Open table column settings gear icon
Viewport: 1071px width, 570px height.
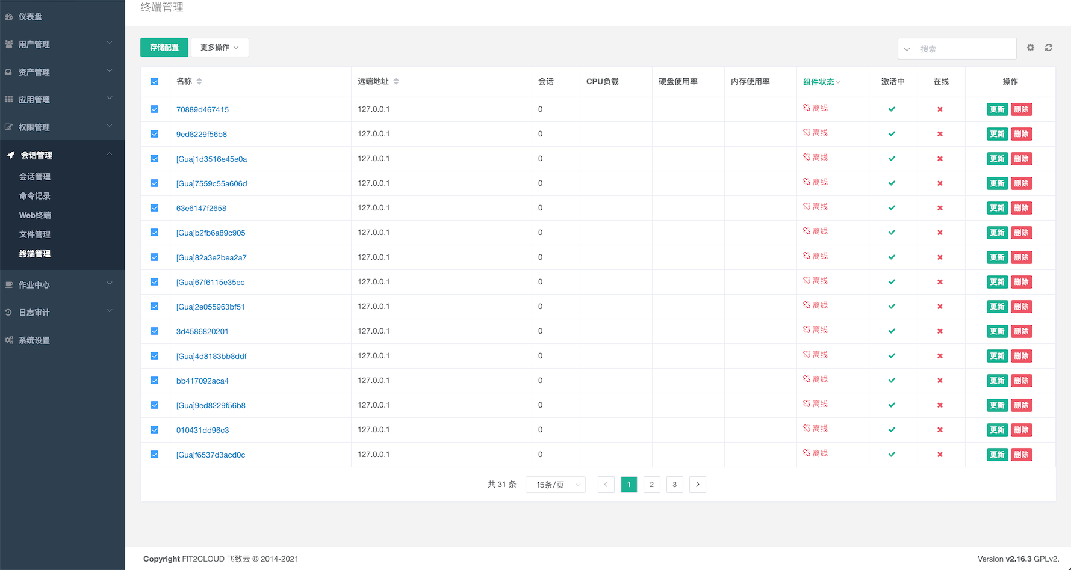1030,47
